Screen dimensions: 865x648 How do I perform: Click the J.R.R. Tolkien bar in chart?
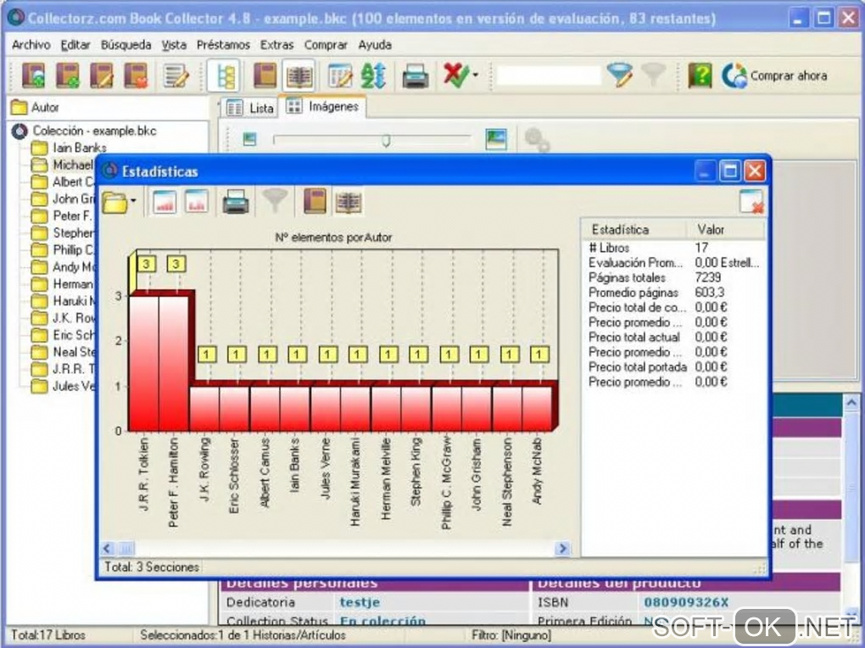(x=144, y=363)
